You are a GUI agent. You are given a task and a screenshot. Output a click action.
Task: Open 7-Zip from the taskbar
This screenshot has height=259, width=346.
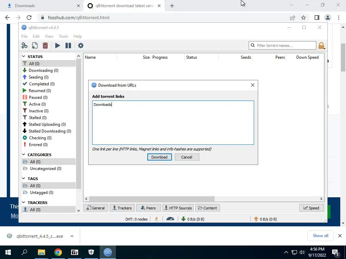(x=75, y=252)
